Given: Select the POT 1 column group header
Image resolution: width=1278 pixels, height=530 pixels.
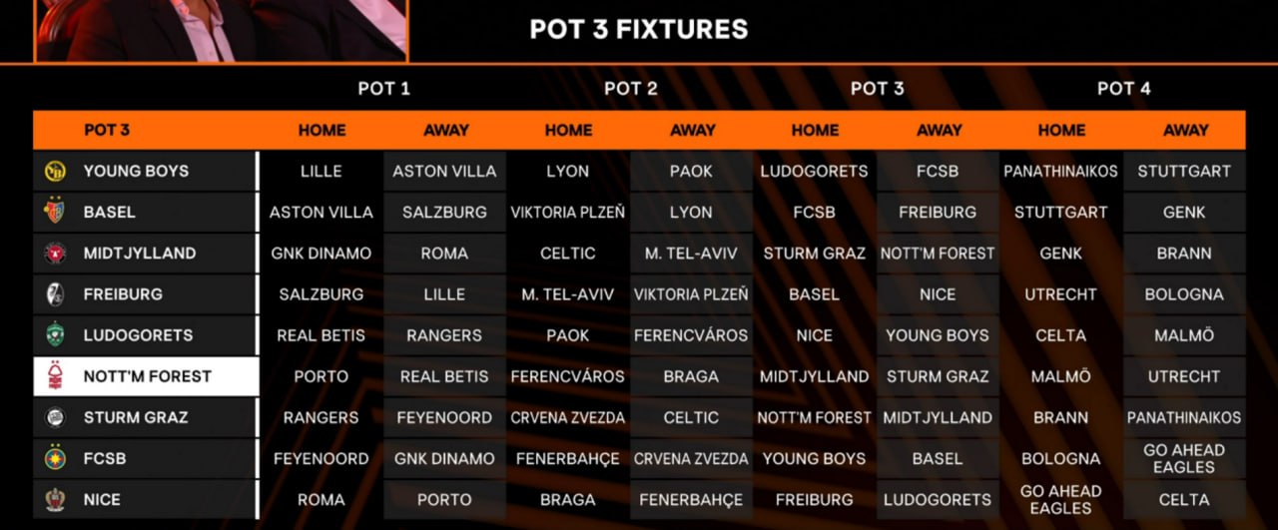Looking at the screenshot, I should pos(383,89).
